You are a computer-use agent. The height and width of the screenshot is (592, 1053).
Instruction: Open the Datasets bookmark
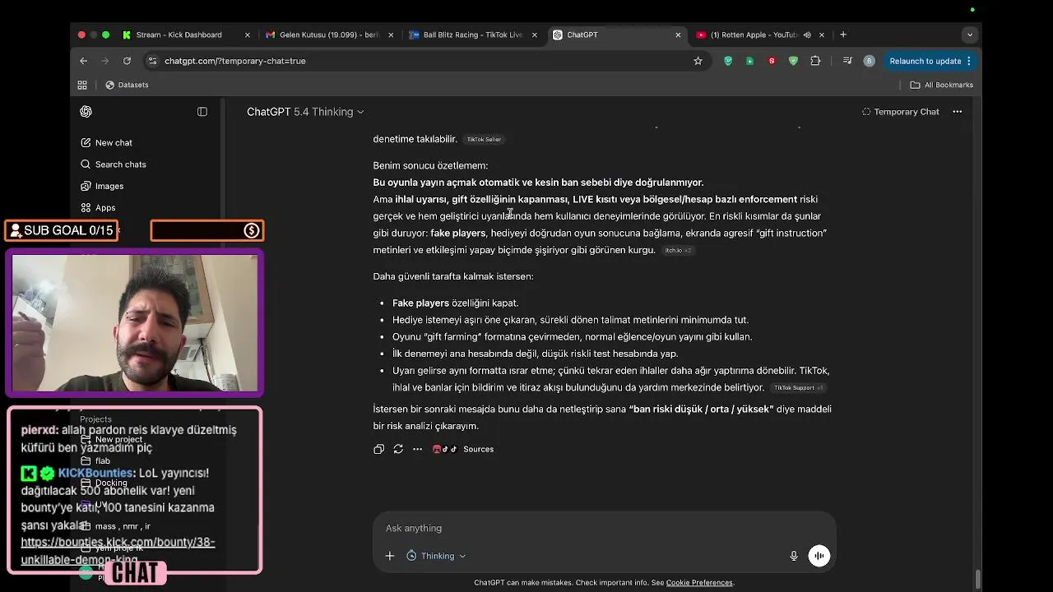127,85
